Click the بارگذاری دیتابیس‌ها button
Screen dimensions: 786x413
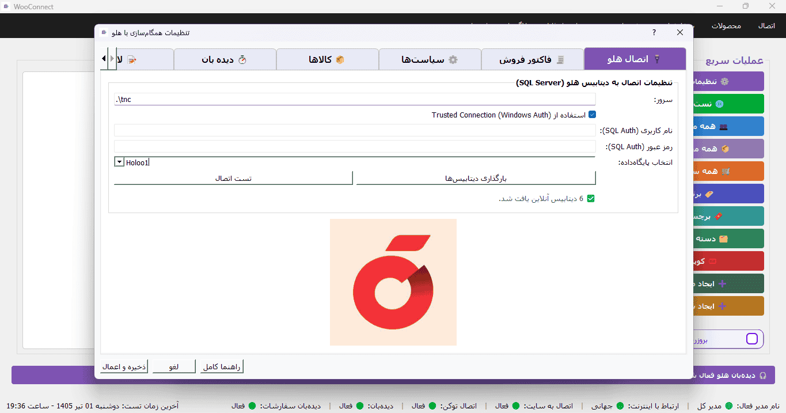(x=476, y=179)
